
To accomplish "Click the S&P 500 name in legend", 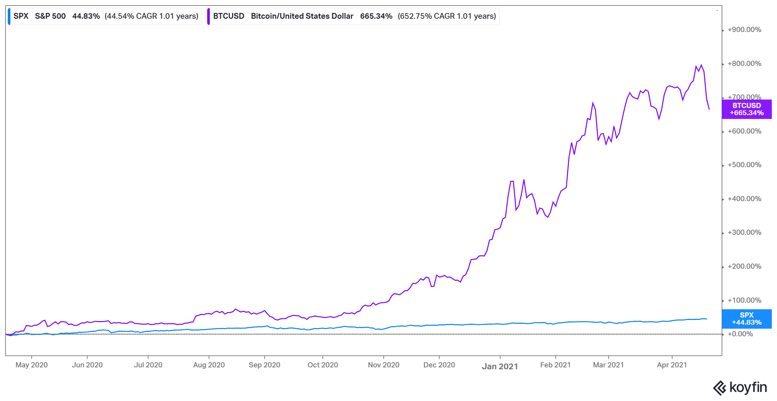I will point(50,16).
